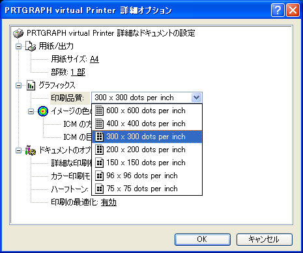Screen dimensions: 303x253
Task: Pick 96 x 96 dots per inch
Action: pos(147,176)
